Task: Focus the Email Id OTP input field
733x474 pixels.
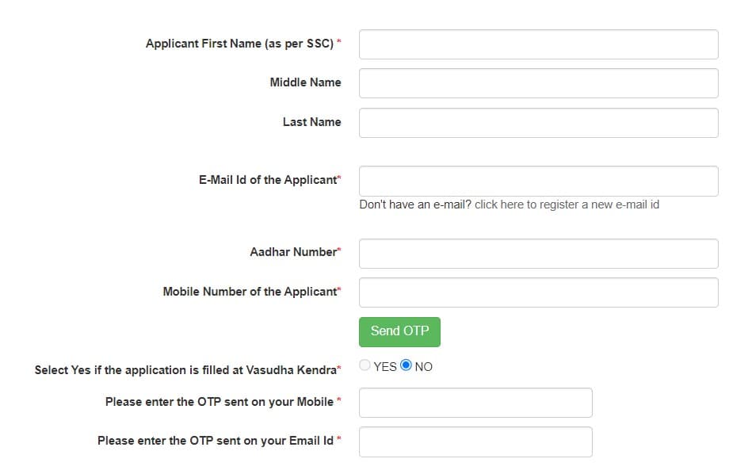Action: [x=475, y=442]
